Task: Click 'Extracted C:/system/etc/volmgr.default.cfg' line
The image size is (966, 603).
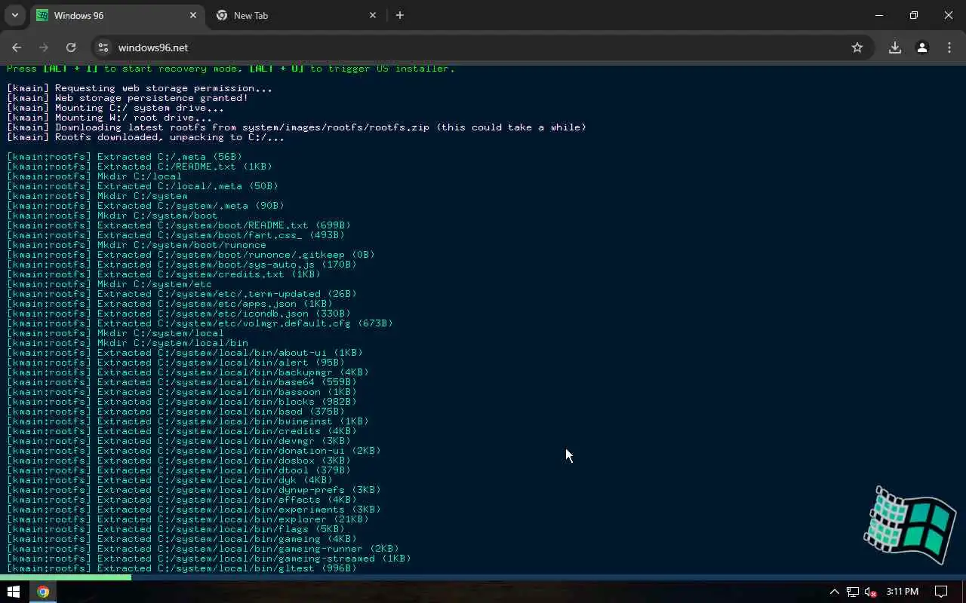Action: point(200,323)
